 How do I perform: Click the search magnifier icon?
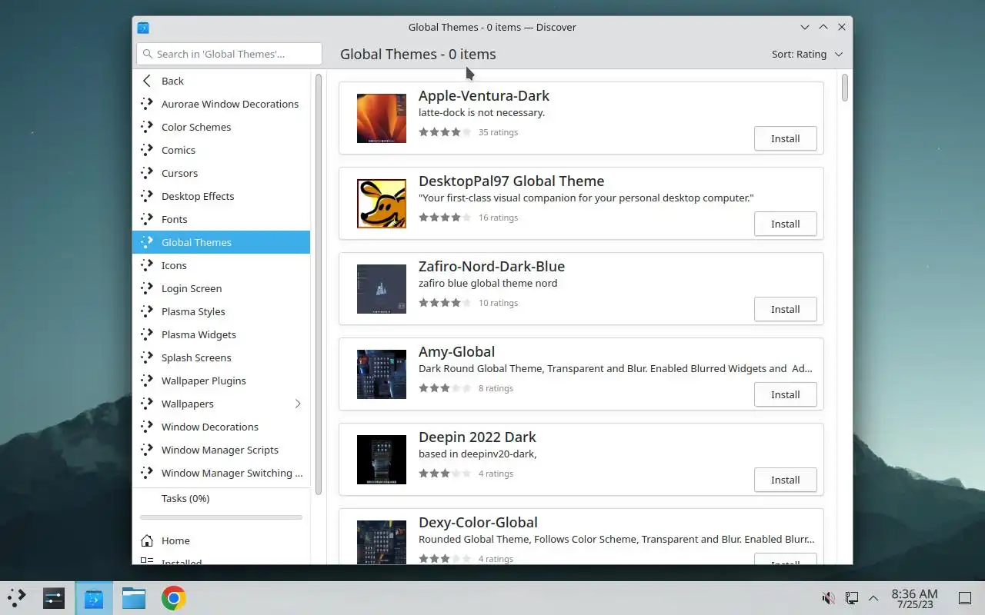point(147,54)
